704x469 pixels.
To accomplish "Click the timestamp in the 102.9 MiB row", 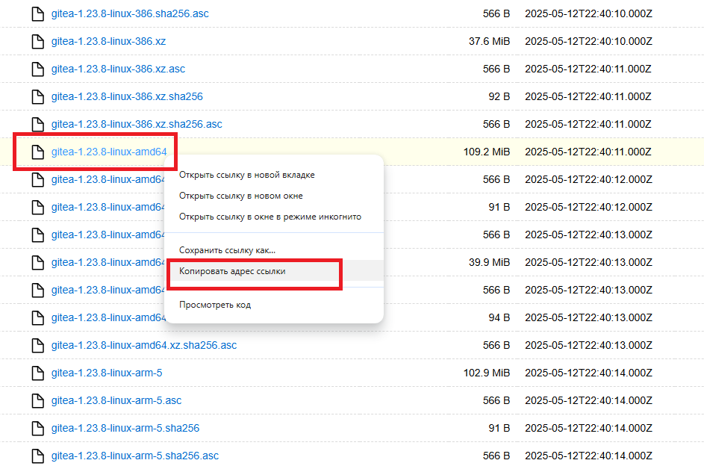I will tap(588, 373).
